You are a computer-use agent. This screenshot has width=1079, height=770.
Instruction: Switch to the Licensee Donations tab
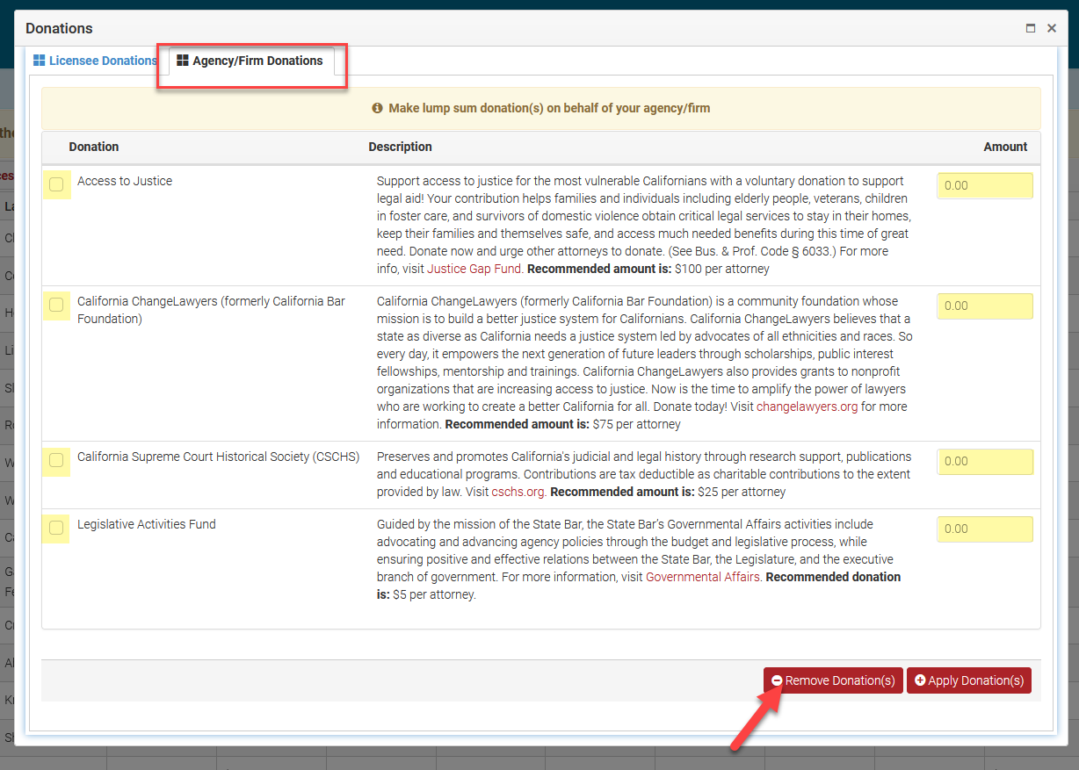pyautogui.click(x=95, y=61)
